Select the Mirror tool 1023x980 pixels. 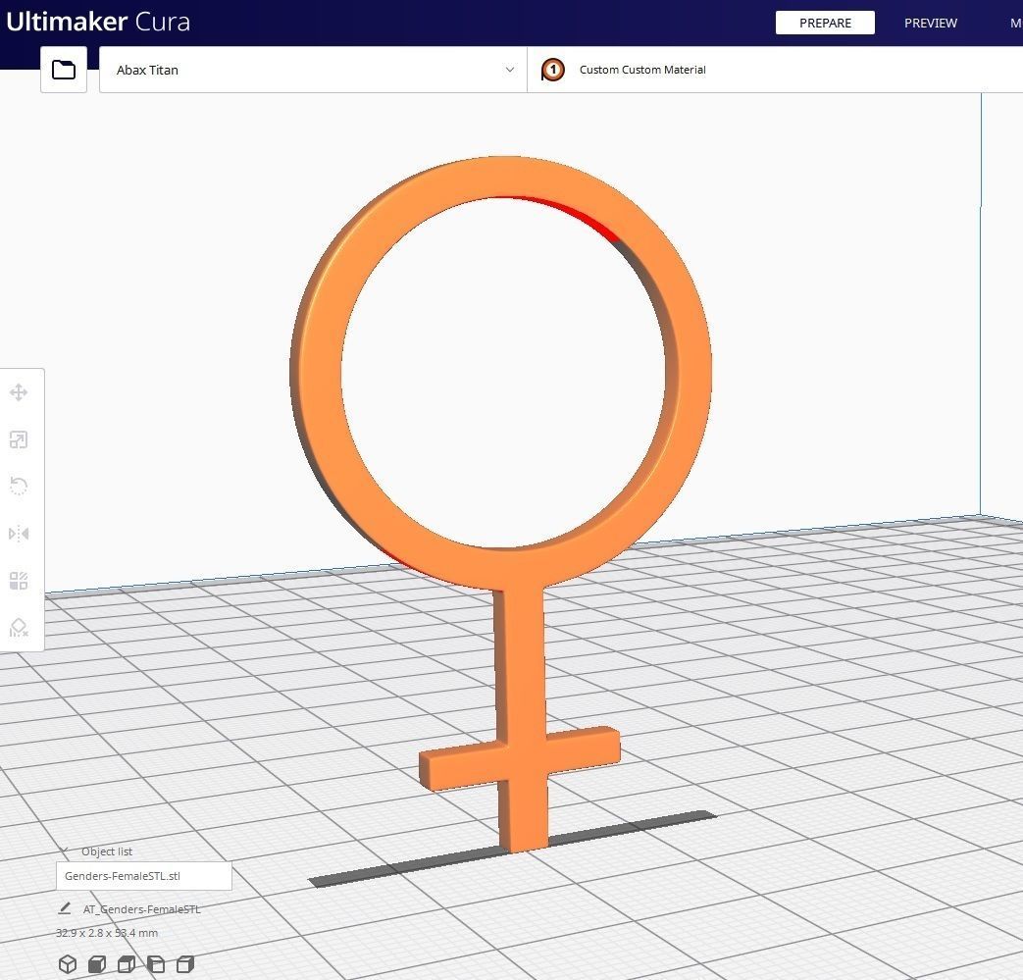point(19,534)
